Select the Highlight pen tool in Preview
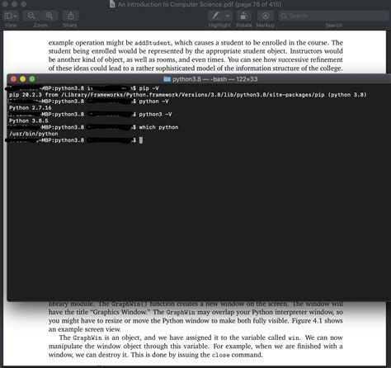Image resolution: width=391 pixels, height=368 pixels. pos(216,16)
